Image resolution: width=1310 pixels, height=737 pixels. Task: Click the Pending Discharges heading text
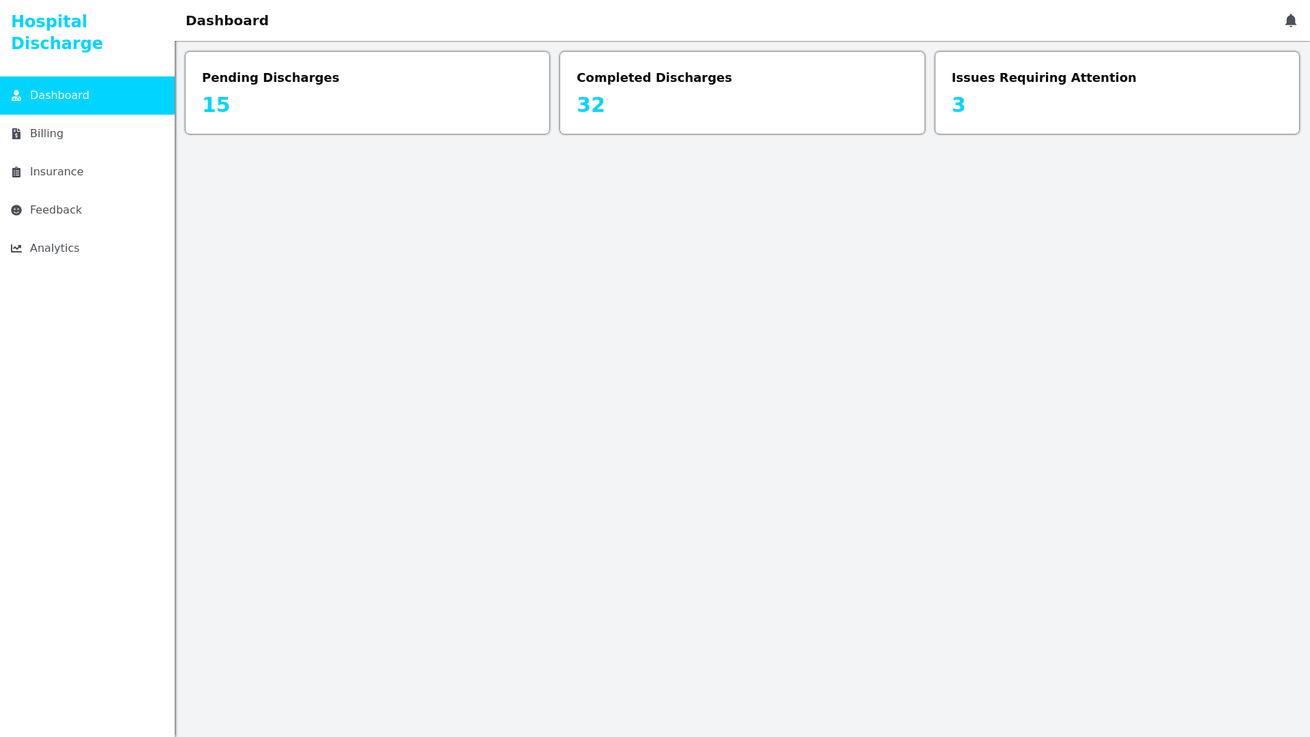270,78
